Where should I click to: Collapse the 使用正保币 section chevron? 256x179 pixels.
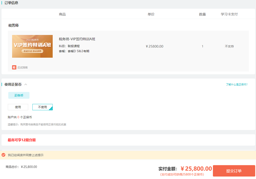coord(26,85)
